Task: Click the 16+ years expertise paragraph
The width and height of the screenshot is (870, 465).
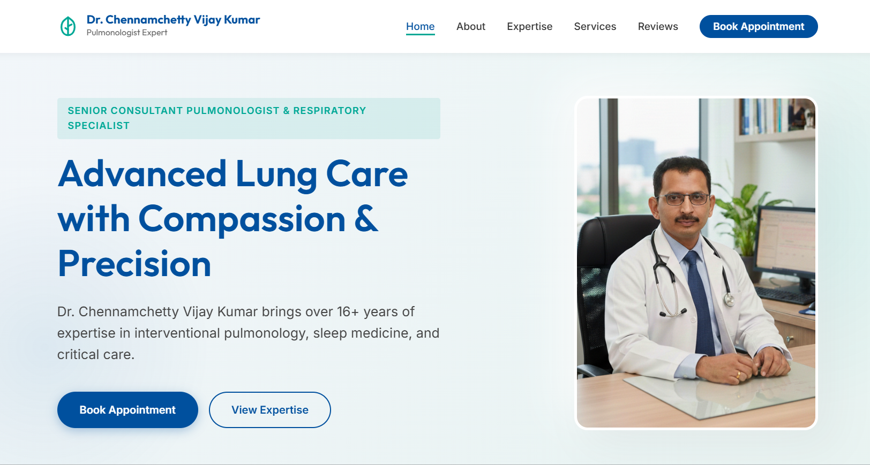Action: pyautogui.click(x=248, y=333)
